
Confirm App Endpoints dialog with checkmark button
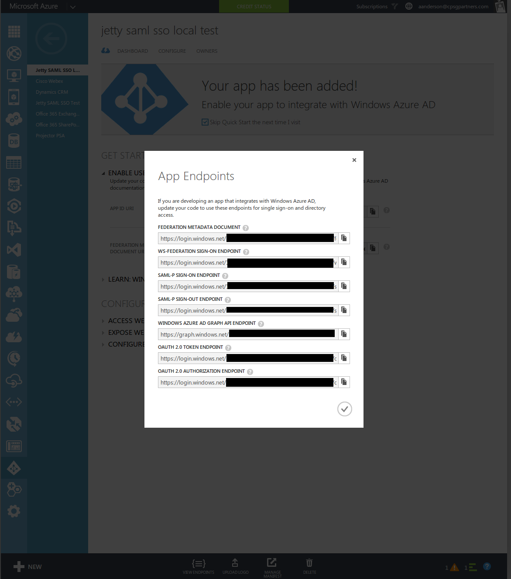tap(345, 409)
